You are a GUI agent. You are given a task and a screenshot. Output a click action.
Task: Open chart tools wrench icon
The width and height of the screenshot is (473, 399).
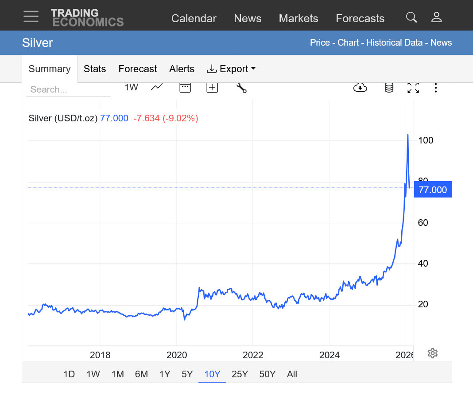click(241, 88)
